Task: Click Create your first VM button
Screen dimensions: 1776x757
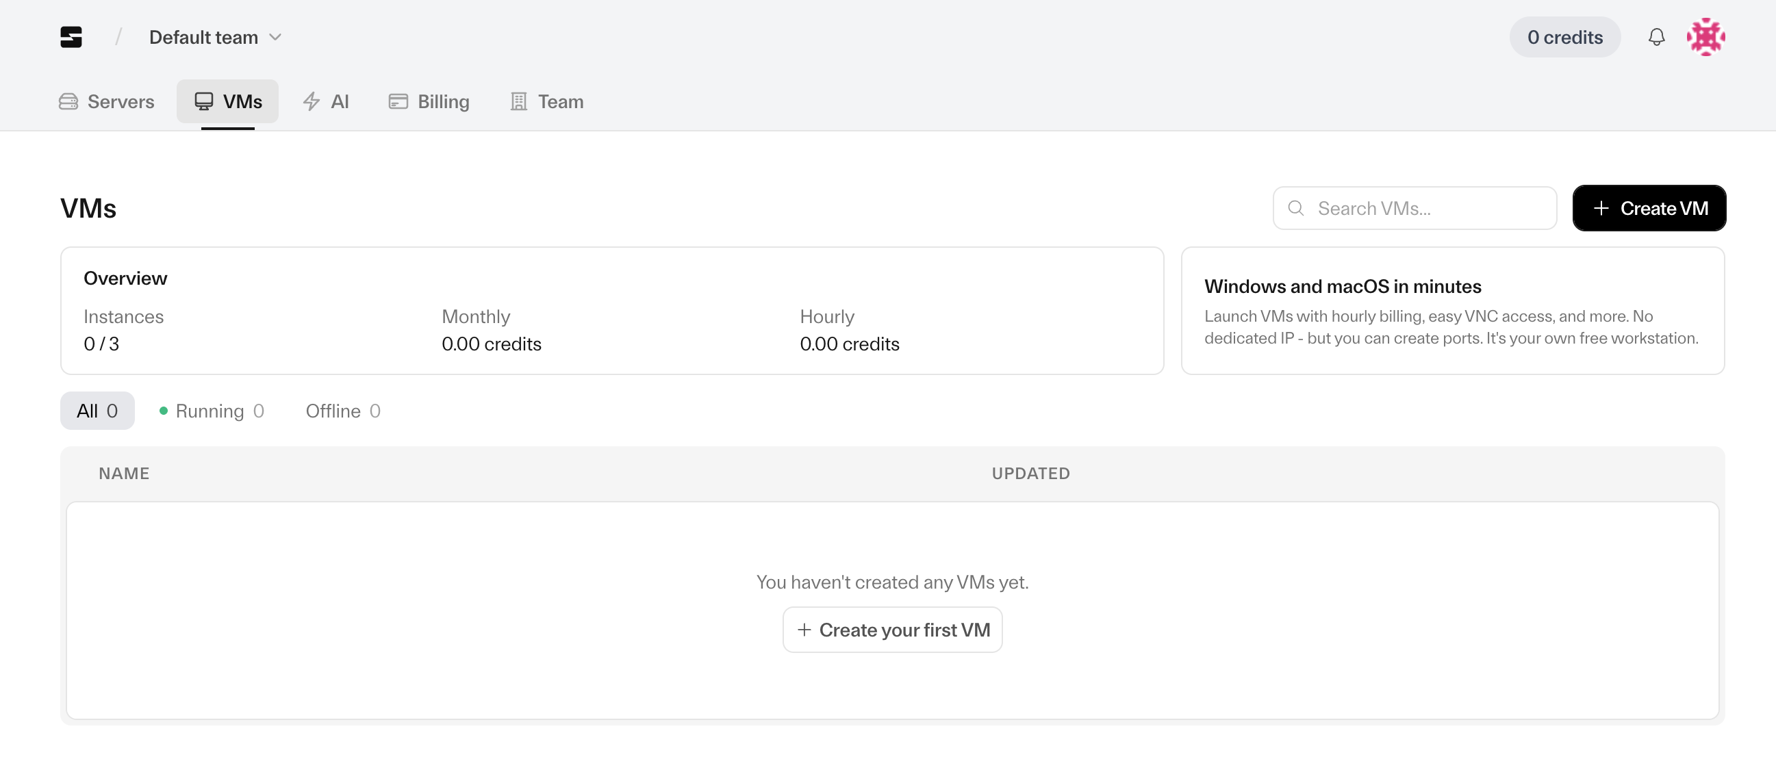Action: click(x=892, y=630)
